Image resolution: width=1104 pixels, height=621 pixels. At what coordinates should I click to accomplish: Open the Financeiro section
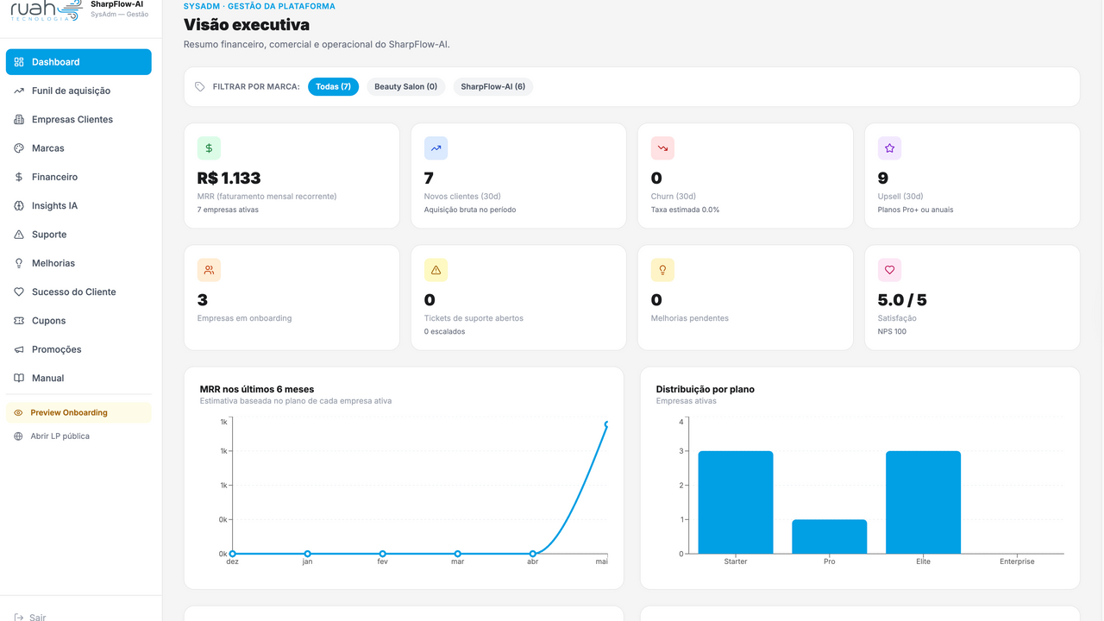[x=78, y=177]
